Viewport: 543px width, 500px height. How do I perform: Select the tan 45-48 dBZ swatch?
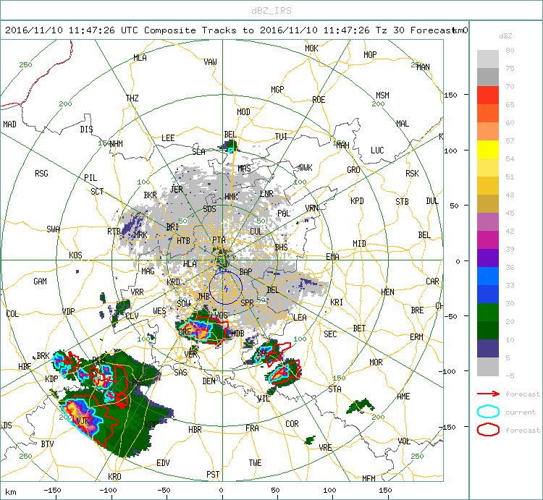click(x=488, y=203)
